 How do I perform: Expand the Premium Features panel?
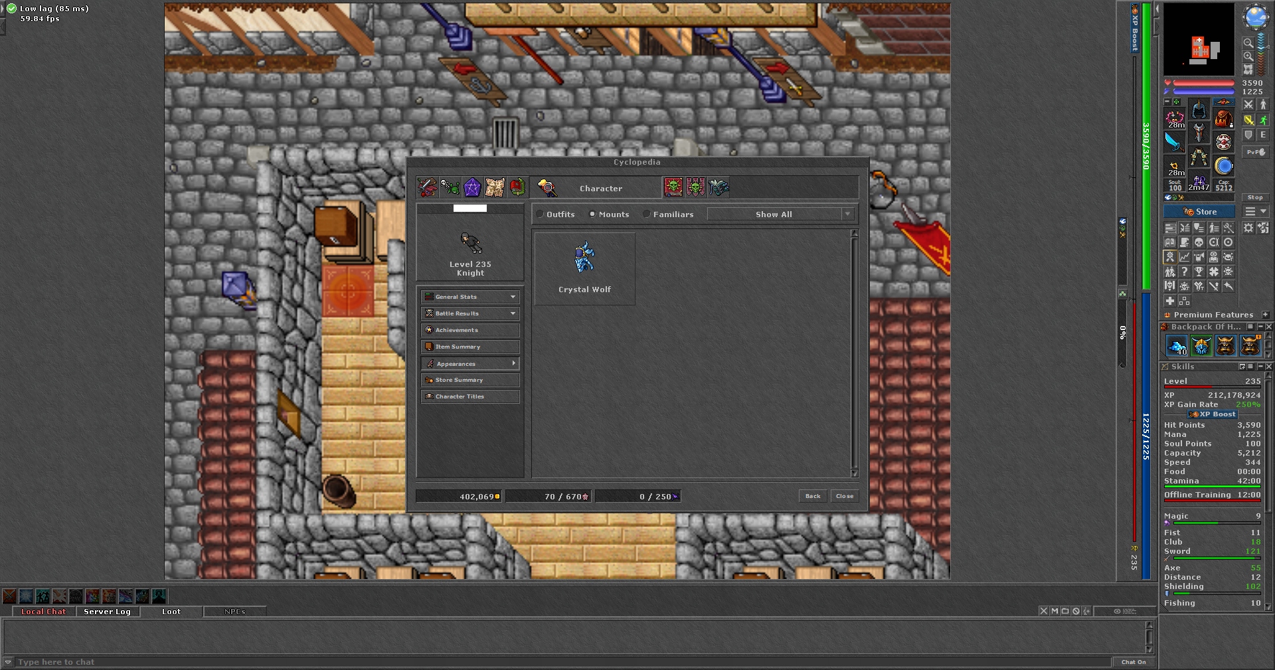click(x=1265, y=315)
